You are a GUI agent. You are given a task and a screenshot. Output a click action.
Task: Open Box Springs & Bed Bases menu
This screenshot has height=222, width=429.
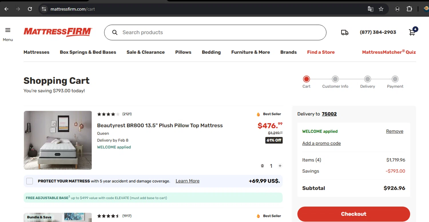(88, 52)
